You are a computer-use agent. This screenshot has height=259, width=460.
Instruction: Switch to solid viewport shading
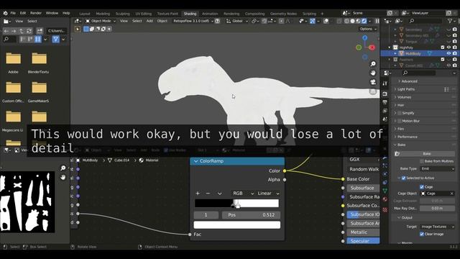[353, 21]
